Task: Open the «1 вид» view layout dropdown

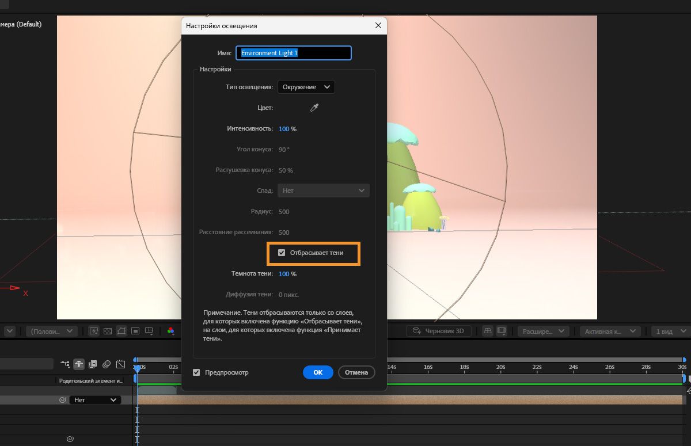Action: (670, 331)
